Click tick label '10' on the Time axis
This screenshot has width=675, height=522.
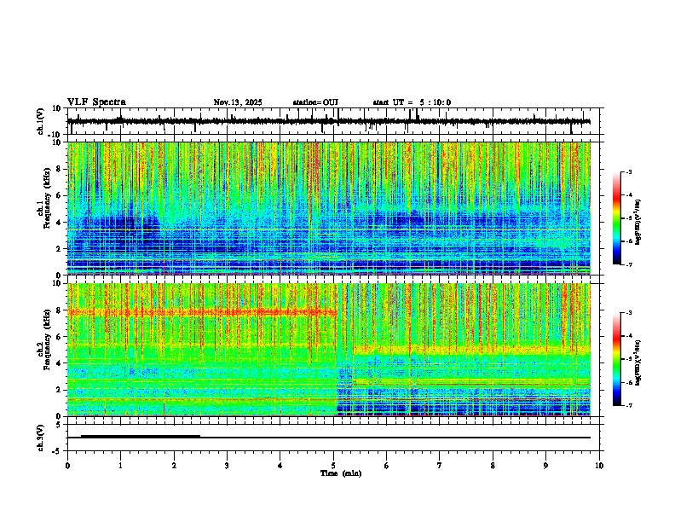(599, 466)
